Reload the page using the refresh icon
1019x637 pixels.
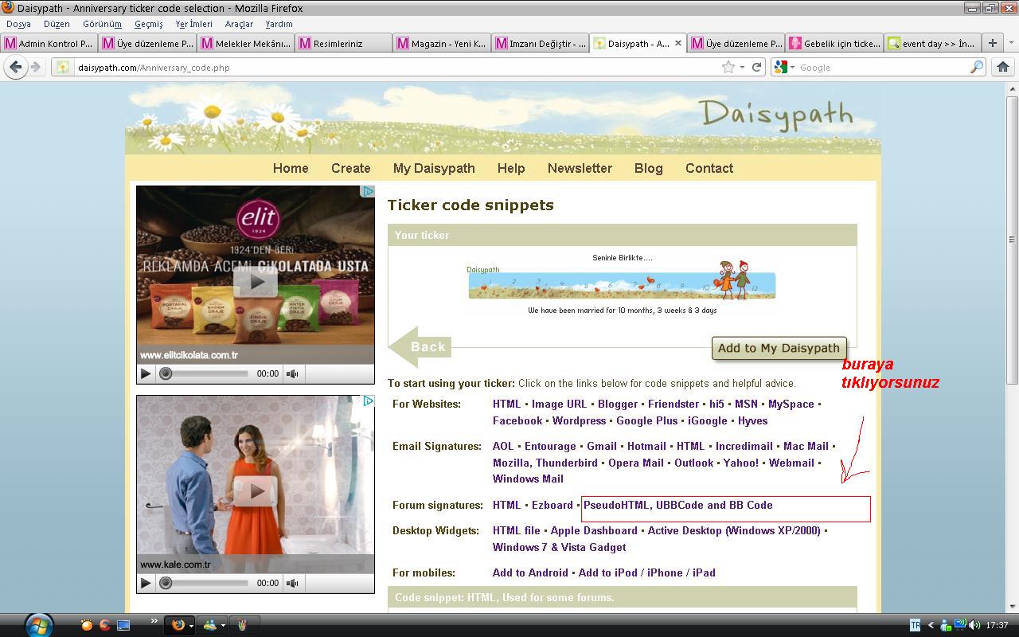[x=757, y=68]
